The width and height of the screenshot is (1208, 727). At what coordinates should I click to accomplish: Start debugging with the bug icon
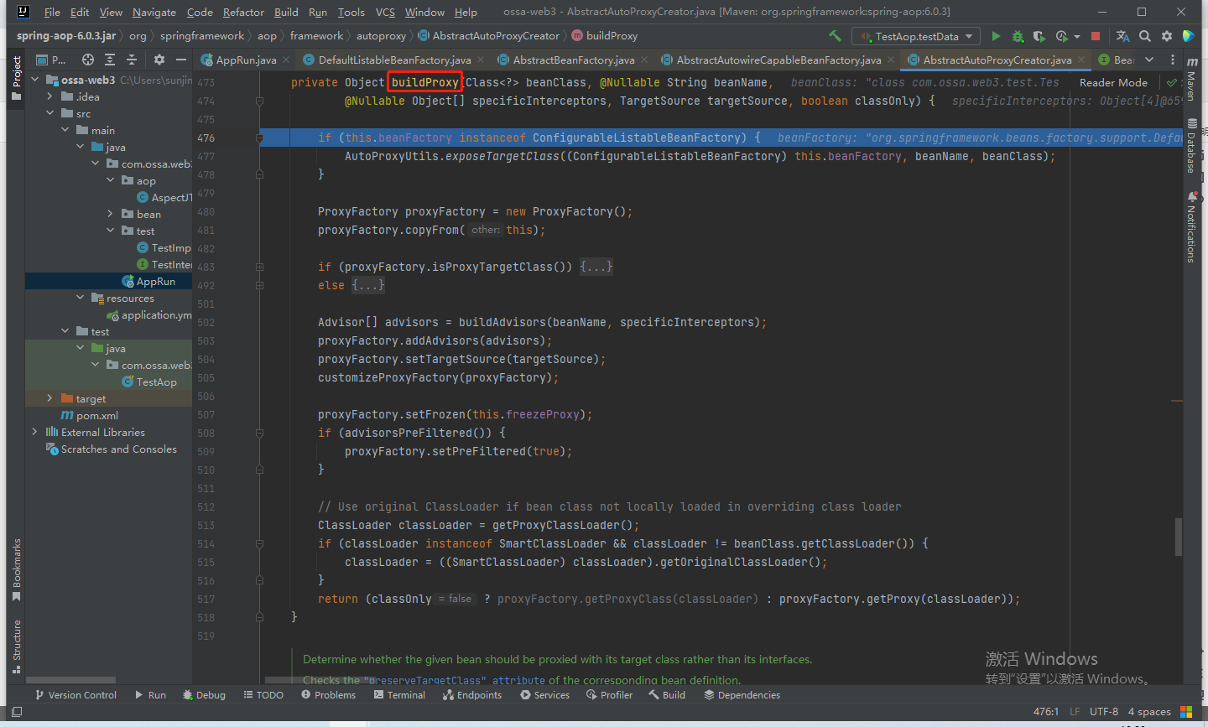point(1018,36)
